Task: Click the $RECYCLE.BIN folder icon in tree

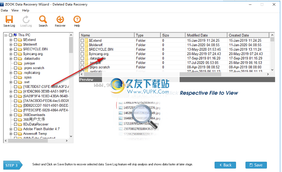Action: click(20, 49)
